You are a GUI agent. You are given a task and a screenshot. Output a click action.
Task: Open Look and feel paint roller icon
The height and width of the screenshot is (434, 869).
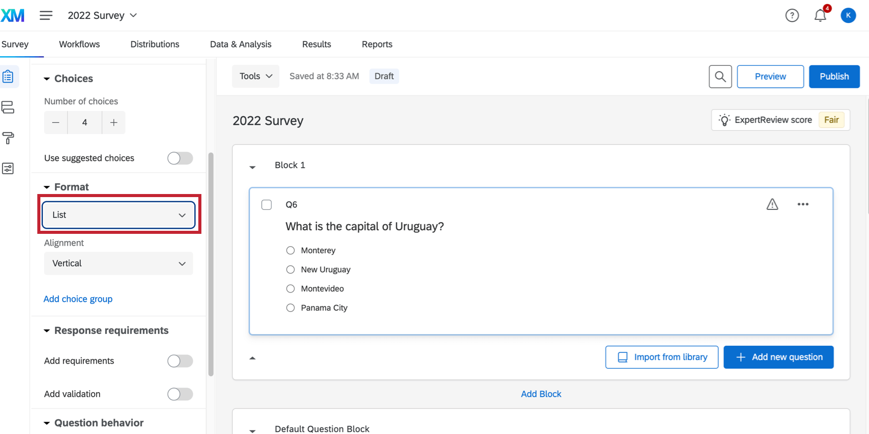pos(8,138)
